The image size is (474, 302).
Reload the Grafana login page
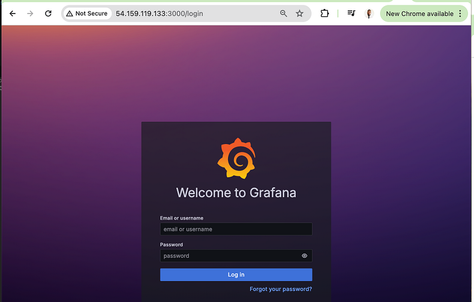[48, 14]
